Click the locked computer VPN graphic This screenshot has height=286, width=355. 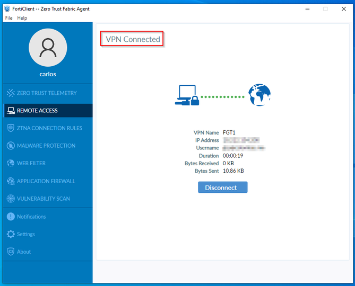(187, 95)
